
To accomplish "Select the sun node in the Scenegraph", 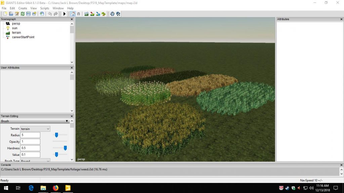I will click(14, 28).
